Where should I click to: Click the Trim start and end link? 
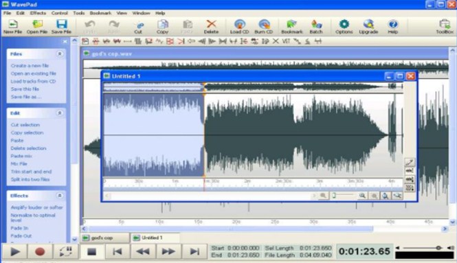(31, 172)
